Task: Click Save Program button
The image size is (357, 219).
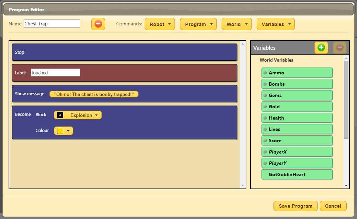Action: point(295,206)
